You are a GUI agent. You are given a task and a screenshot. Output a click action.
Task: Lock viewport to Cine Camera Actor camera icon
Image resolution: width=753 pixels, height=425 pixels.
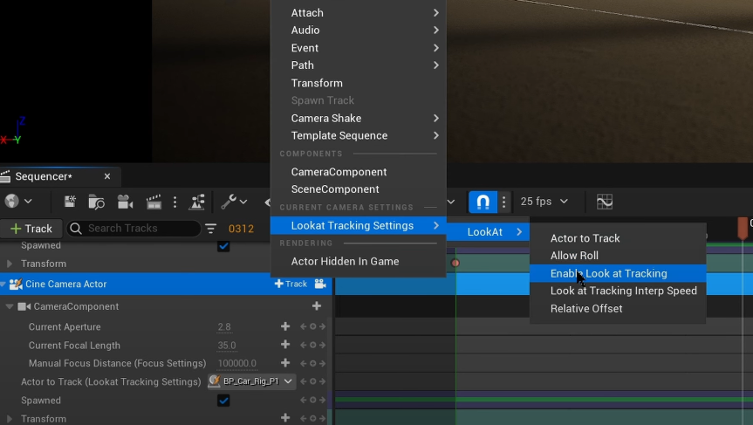[x=320, y=284]
